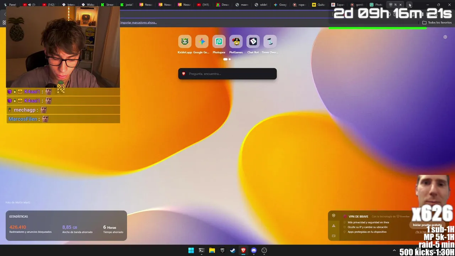The image size is (455, 256).
Task: Switch to the maxm tab
Action: click(x=242, y=5)
